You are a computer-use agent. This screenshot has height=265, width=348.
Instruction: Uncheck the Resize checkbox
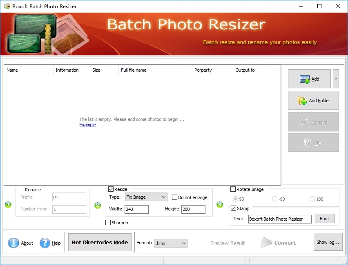111,189
